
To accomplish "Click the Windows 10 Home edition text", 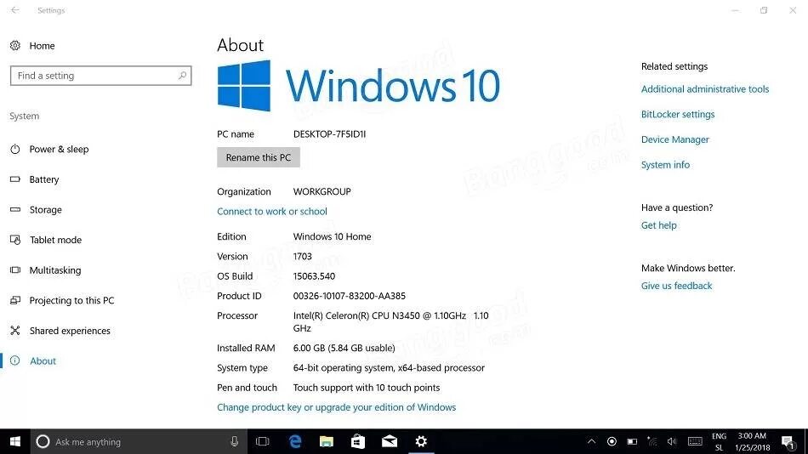I will point(332,236).
